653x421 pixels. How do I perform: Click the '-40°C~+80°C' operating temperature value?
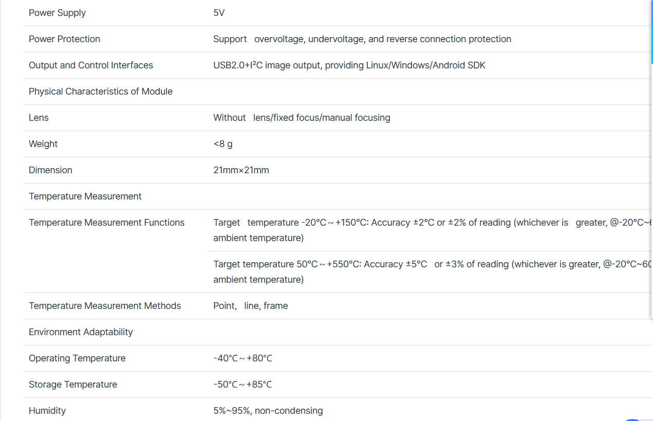tap(242, 358)
